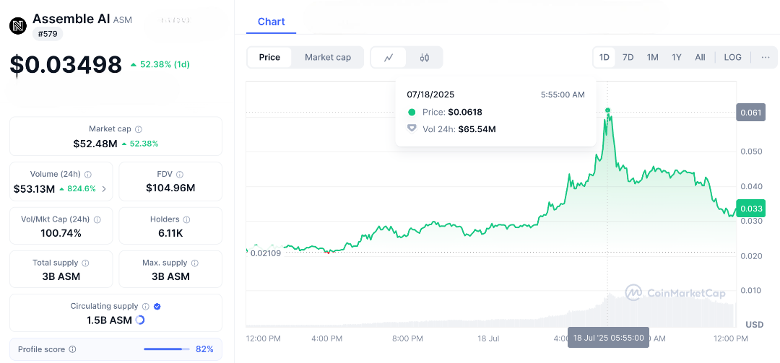Viewport: 780px width, 363px height.
Task: Expand Volume (24h) details chevron
Action: [104, 189]
